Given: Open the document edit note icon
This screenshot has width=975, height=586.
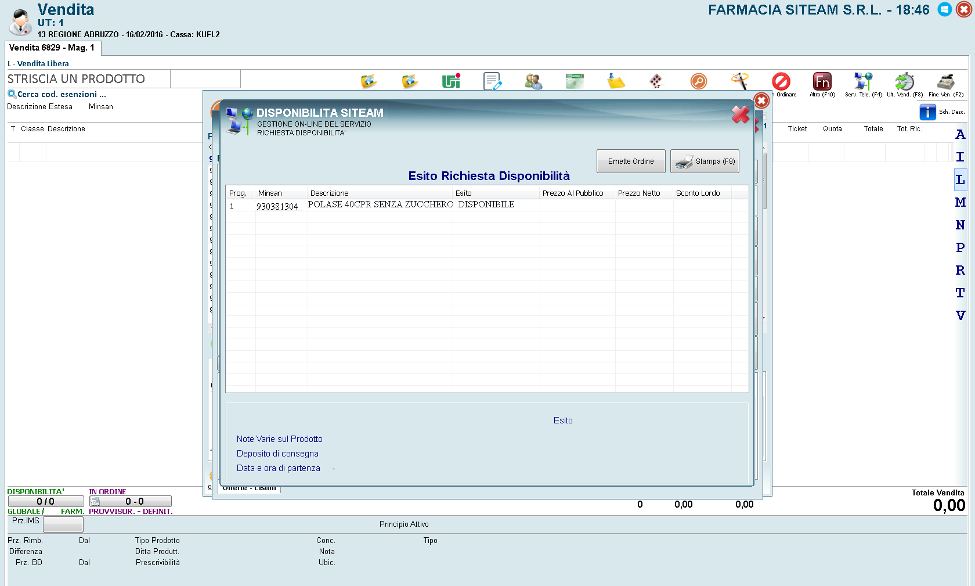Looking at the screenshot, I should tap(492, 81).
